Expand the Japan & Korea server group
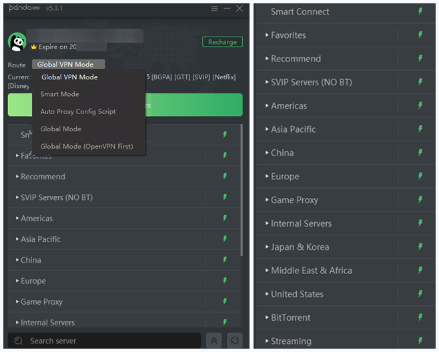The image size is (439, 352). tap(300, 247)
